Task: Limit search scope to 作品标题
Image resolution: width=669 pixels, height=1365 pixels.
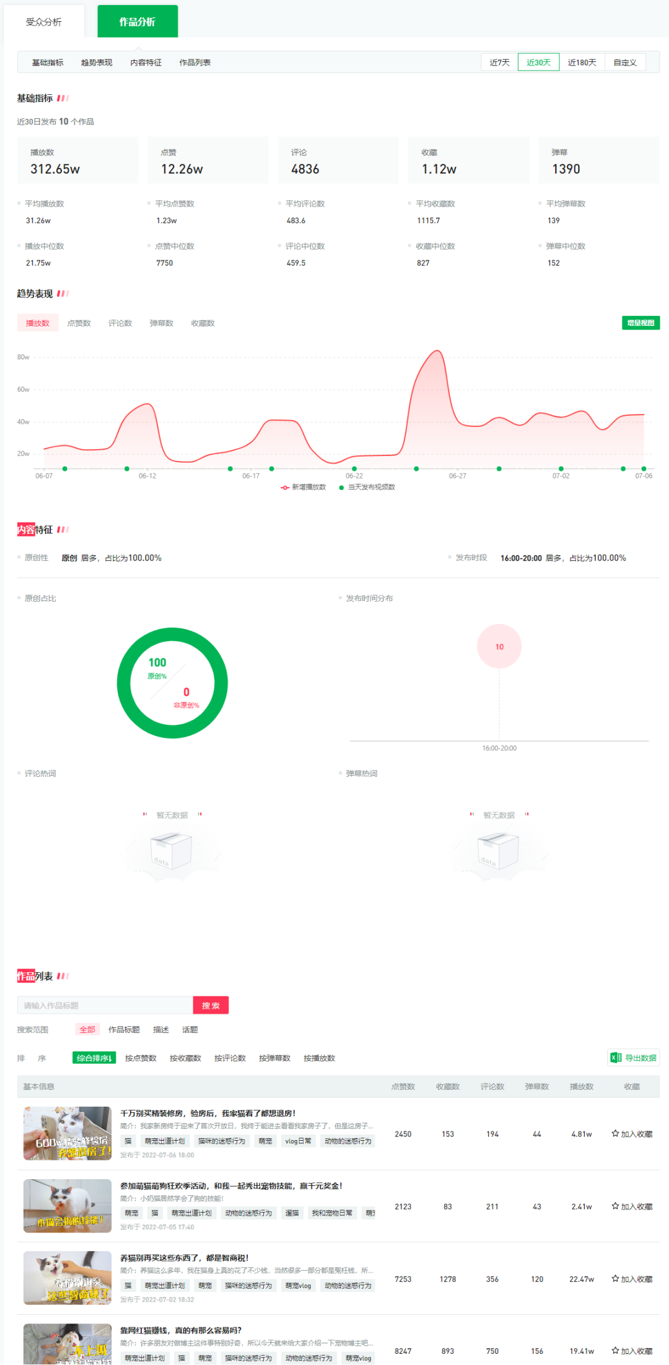Action: tap(124, 1029)
